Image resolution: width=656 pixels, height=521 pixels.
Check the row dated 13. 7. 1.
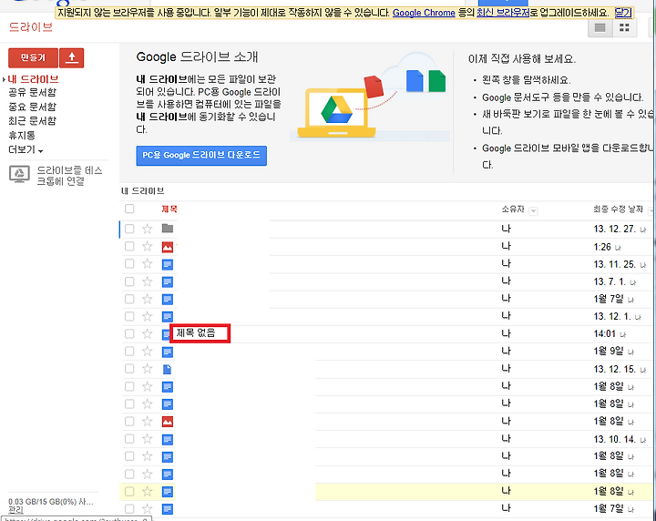[129, 281]
